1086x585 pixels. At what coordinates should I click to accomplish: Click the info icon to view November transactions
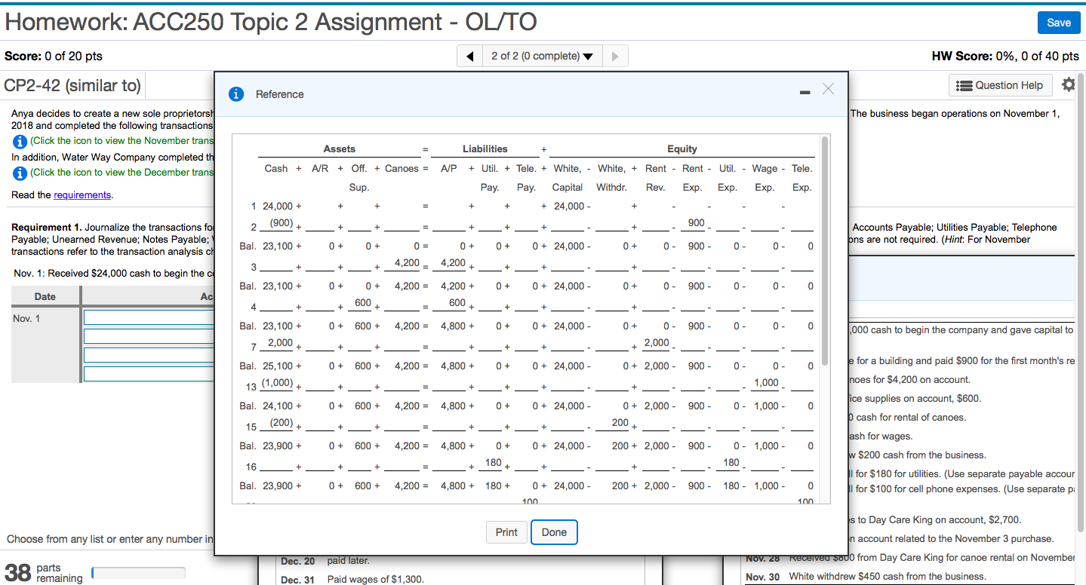click(x=19, y=141)
